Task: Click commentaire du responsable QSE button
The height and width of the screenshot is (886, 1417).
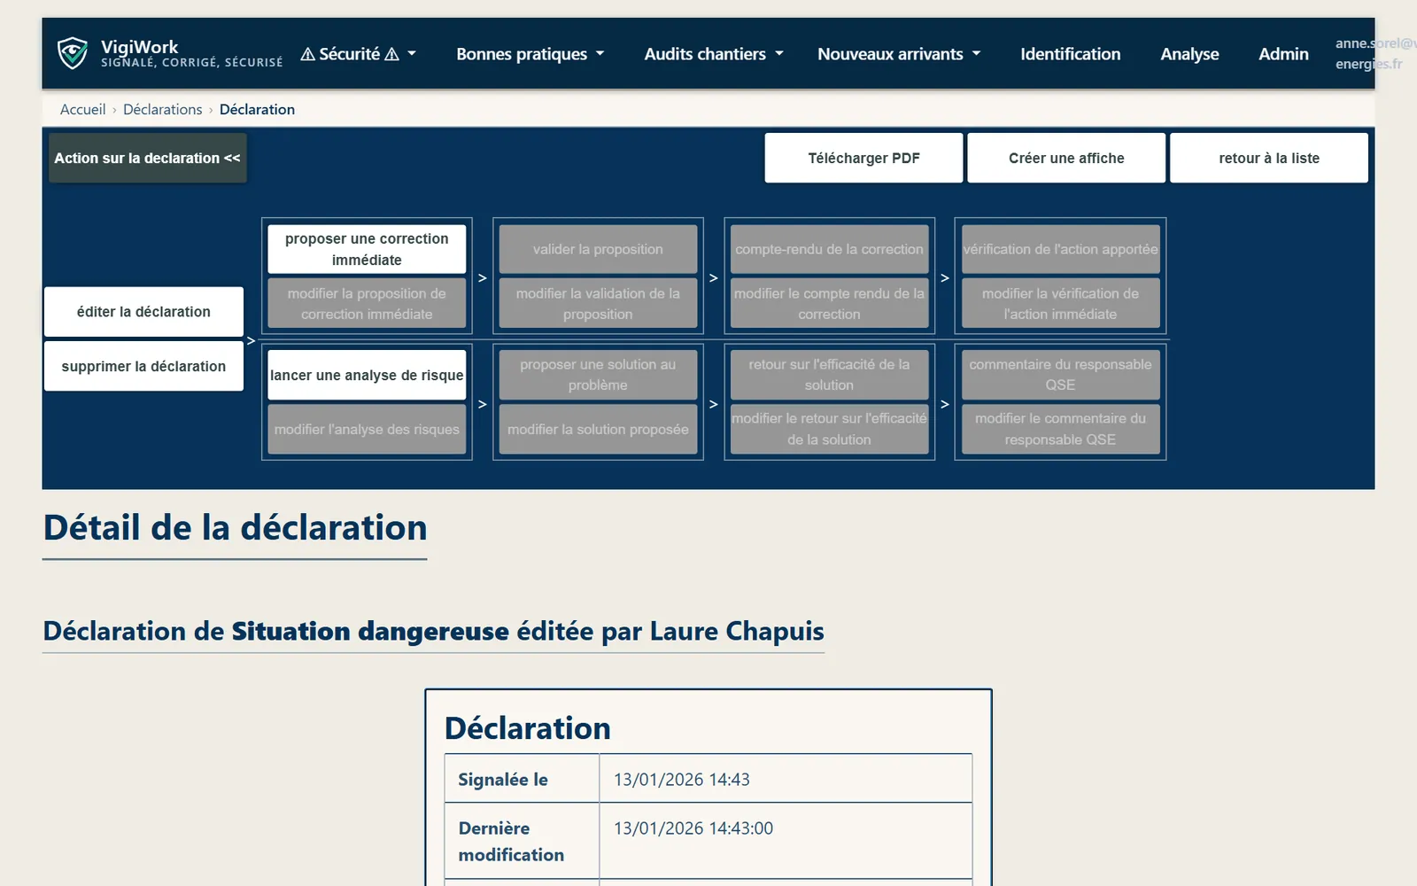Action: pos(1060,375)
